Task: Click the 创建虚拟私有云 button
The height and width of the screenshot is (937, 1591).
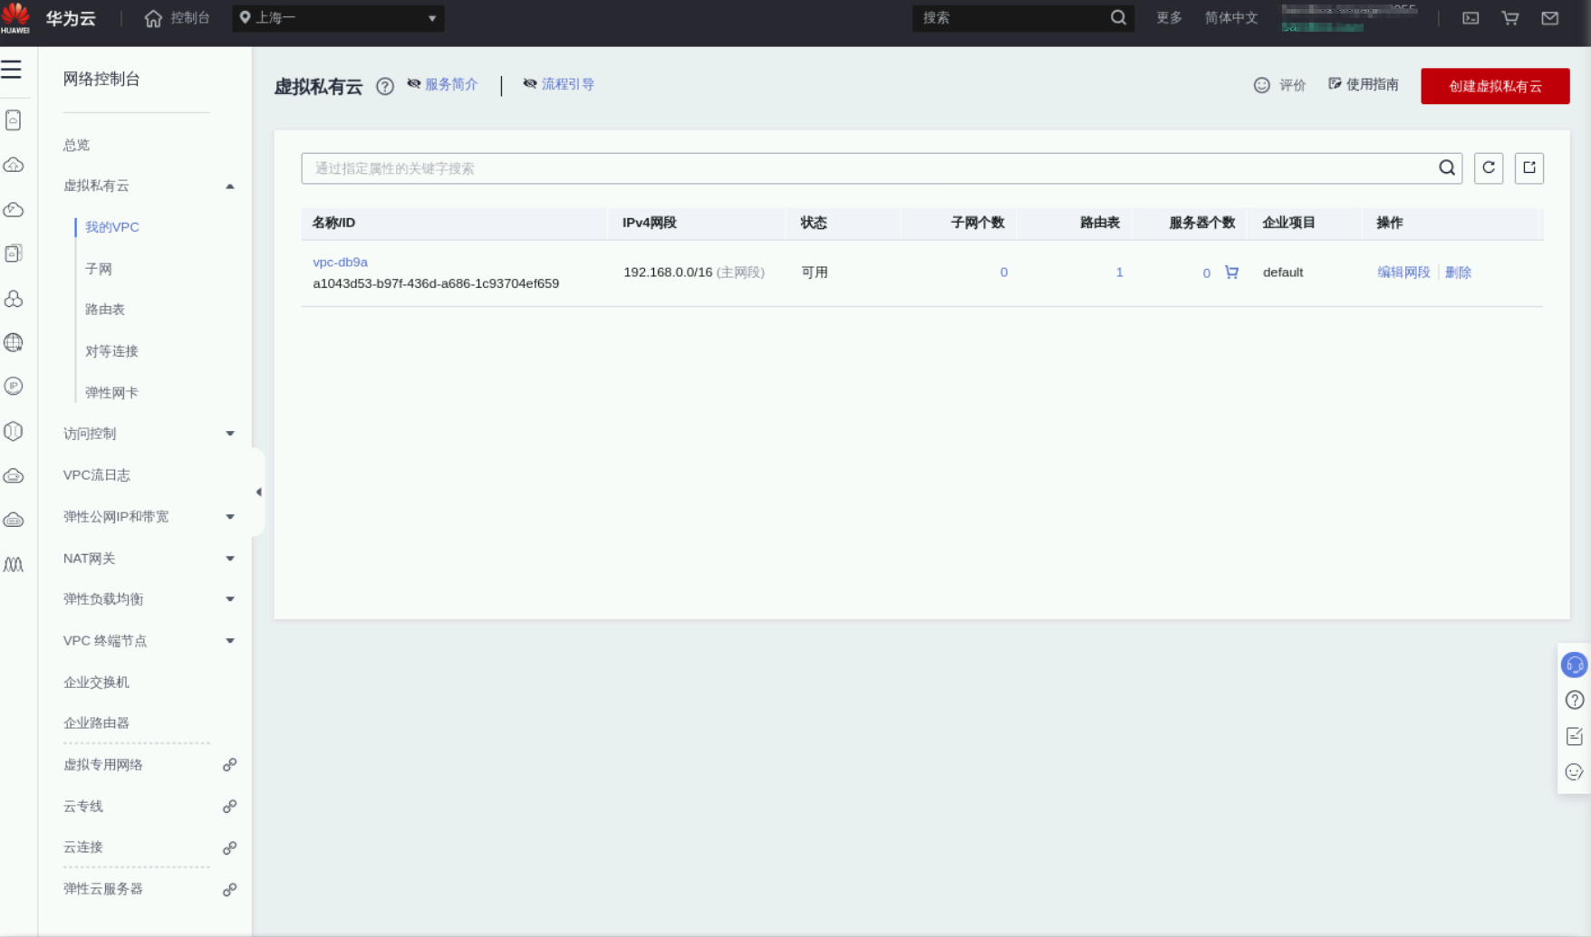Action: (1495, 86)
